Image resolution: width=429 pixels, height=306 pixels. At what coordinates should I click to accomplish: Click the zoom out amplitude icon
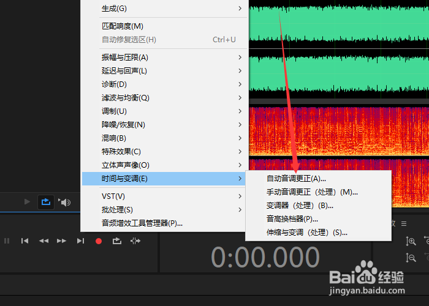point(411,258)
